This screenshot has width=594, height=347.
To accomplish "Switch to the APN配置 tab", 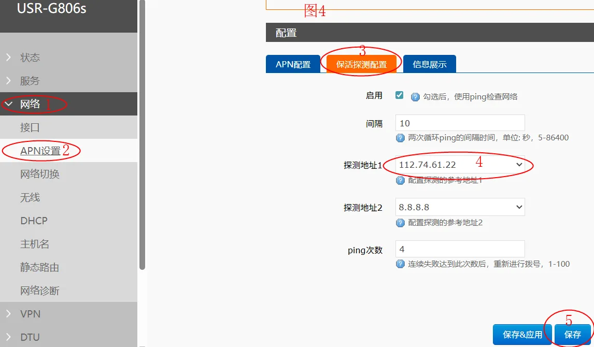I will pos(293,64).
